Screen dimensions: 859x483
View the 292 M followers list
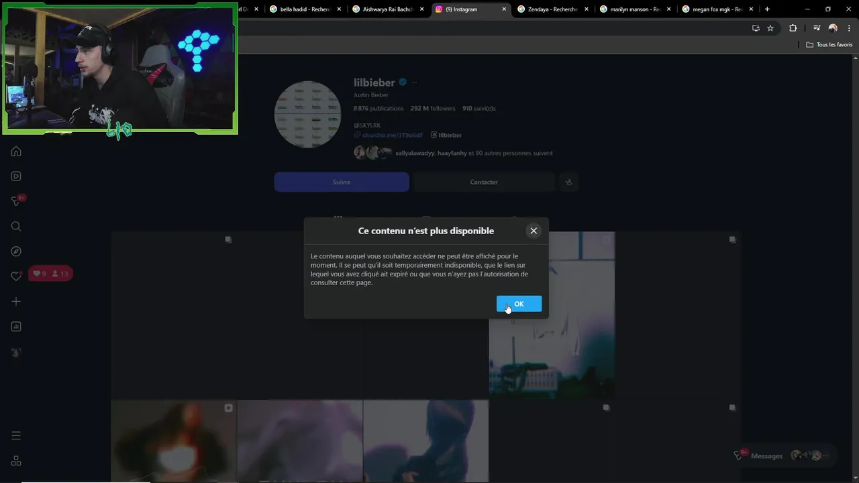coord(433,108)
